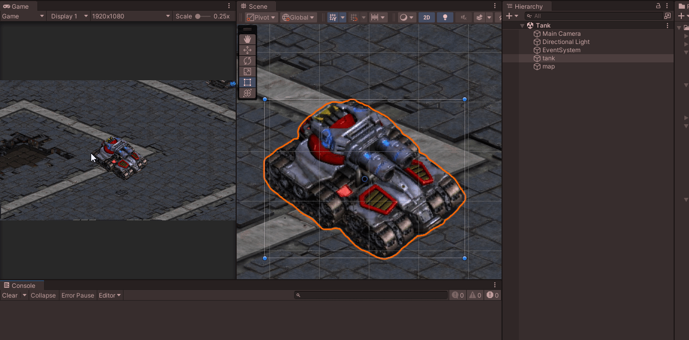Click the Unity icon beside Tank scene
This screenshot has height=340, width=689.
coord(530,26)
